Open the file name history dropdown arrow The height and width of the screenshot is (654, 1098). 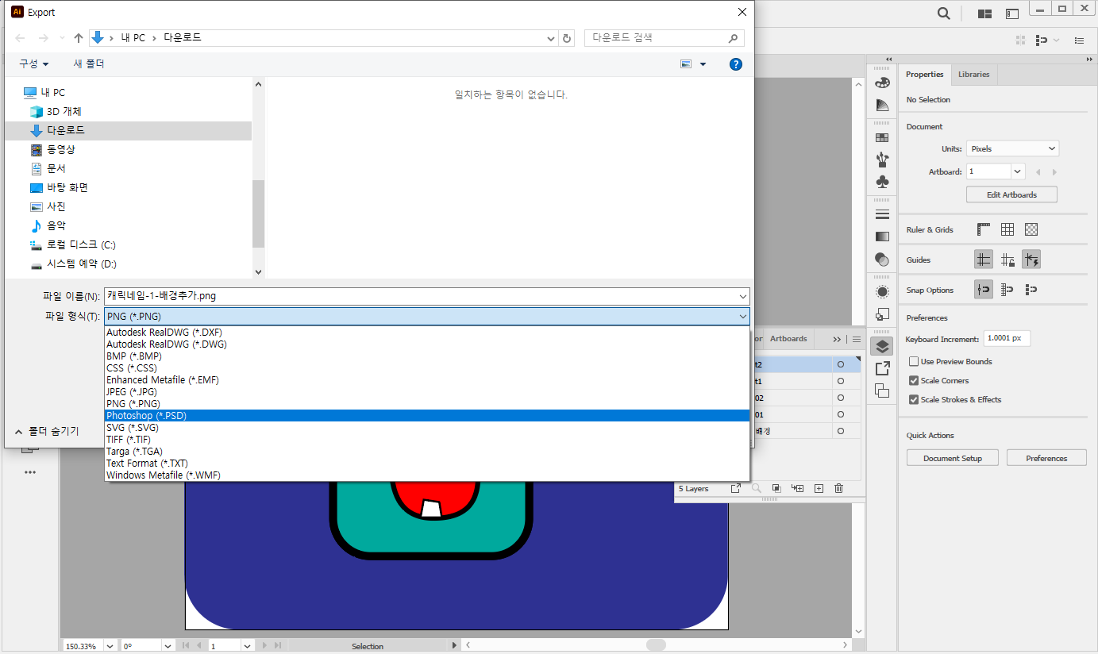pos(742,296)
